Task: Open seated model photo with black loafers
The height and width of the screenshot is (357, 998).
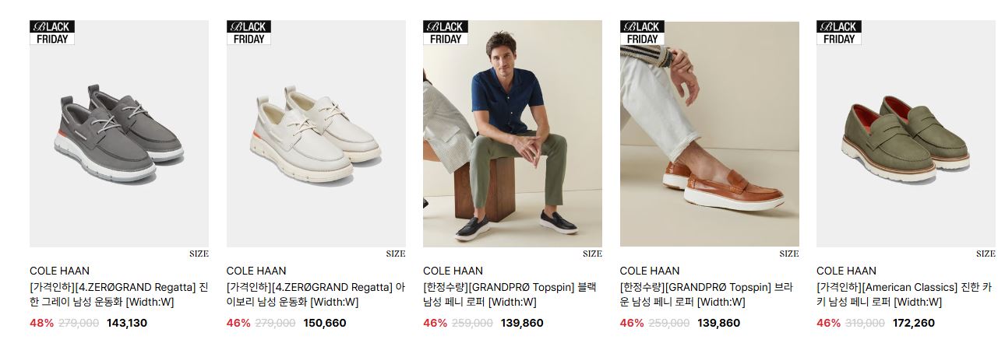Action: [513, 134]
